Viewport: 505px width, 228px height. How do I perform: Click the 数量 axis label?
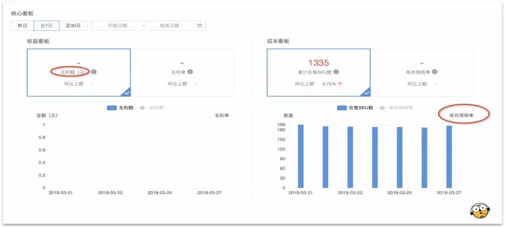coord(288,116)
